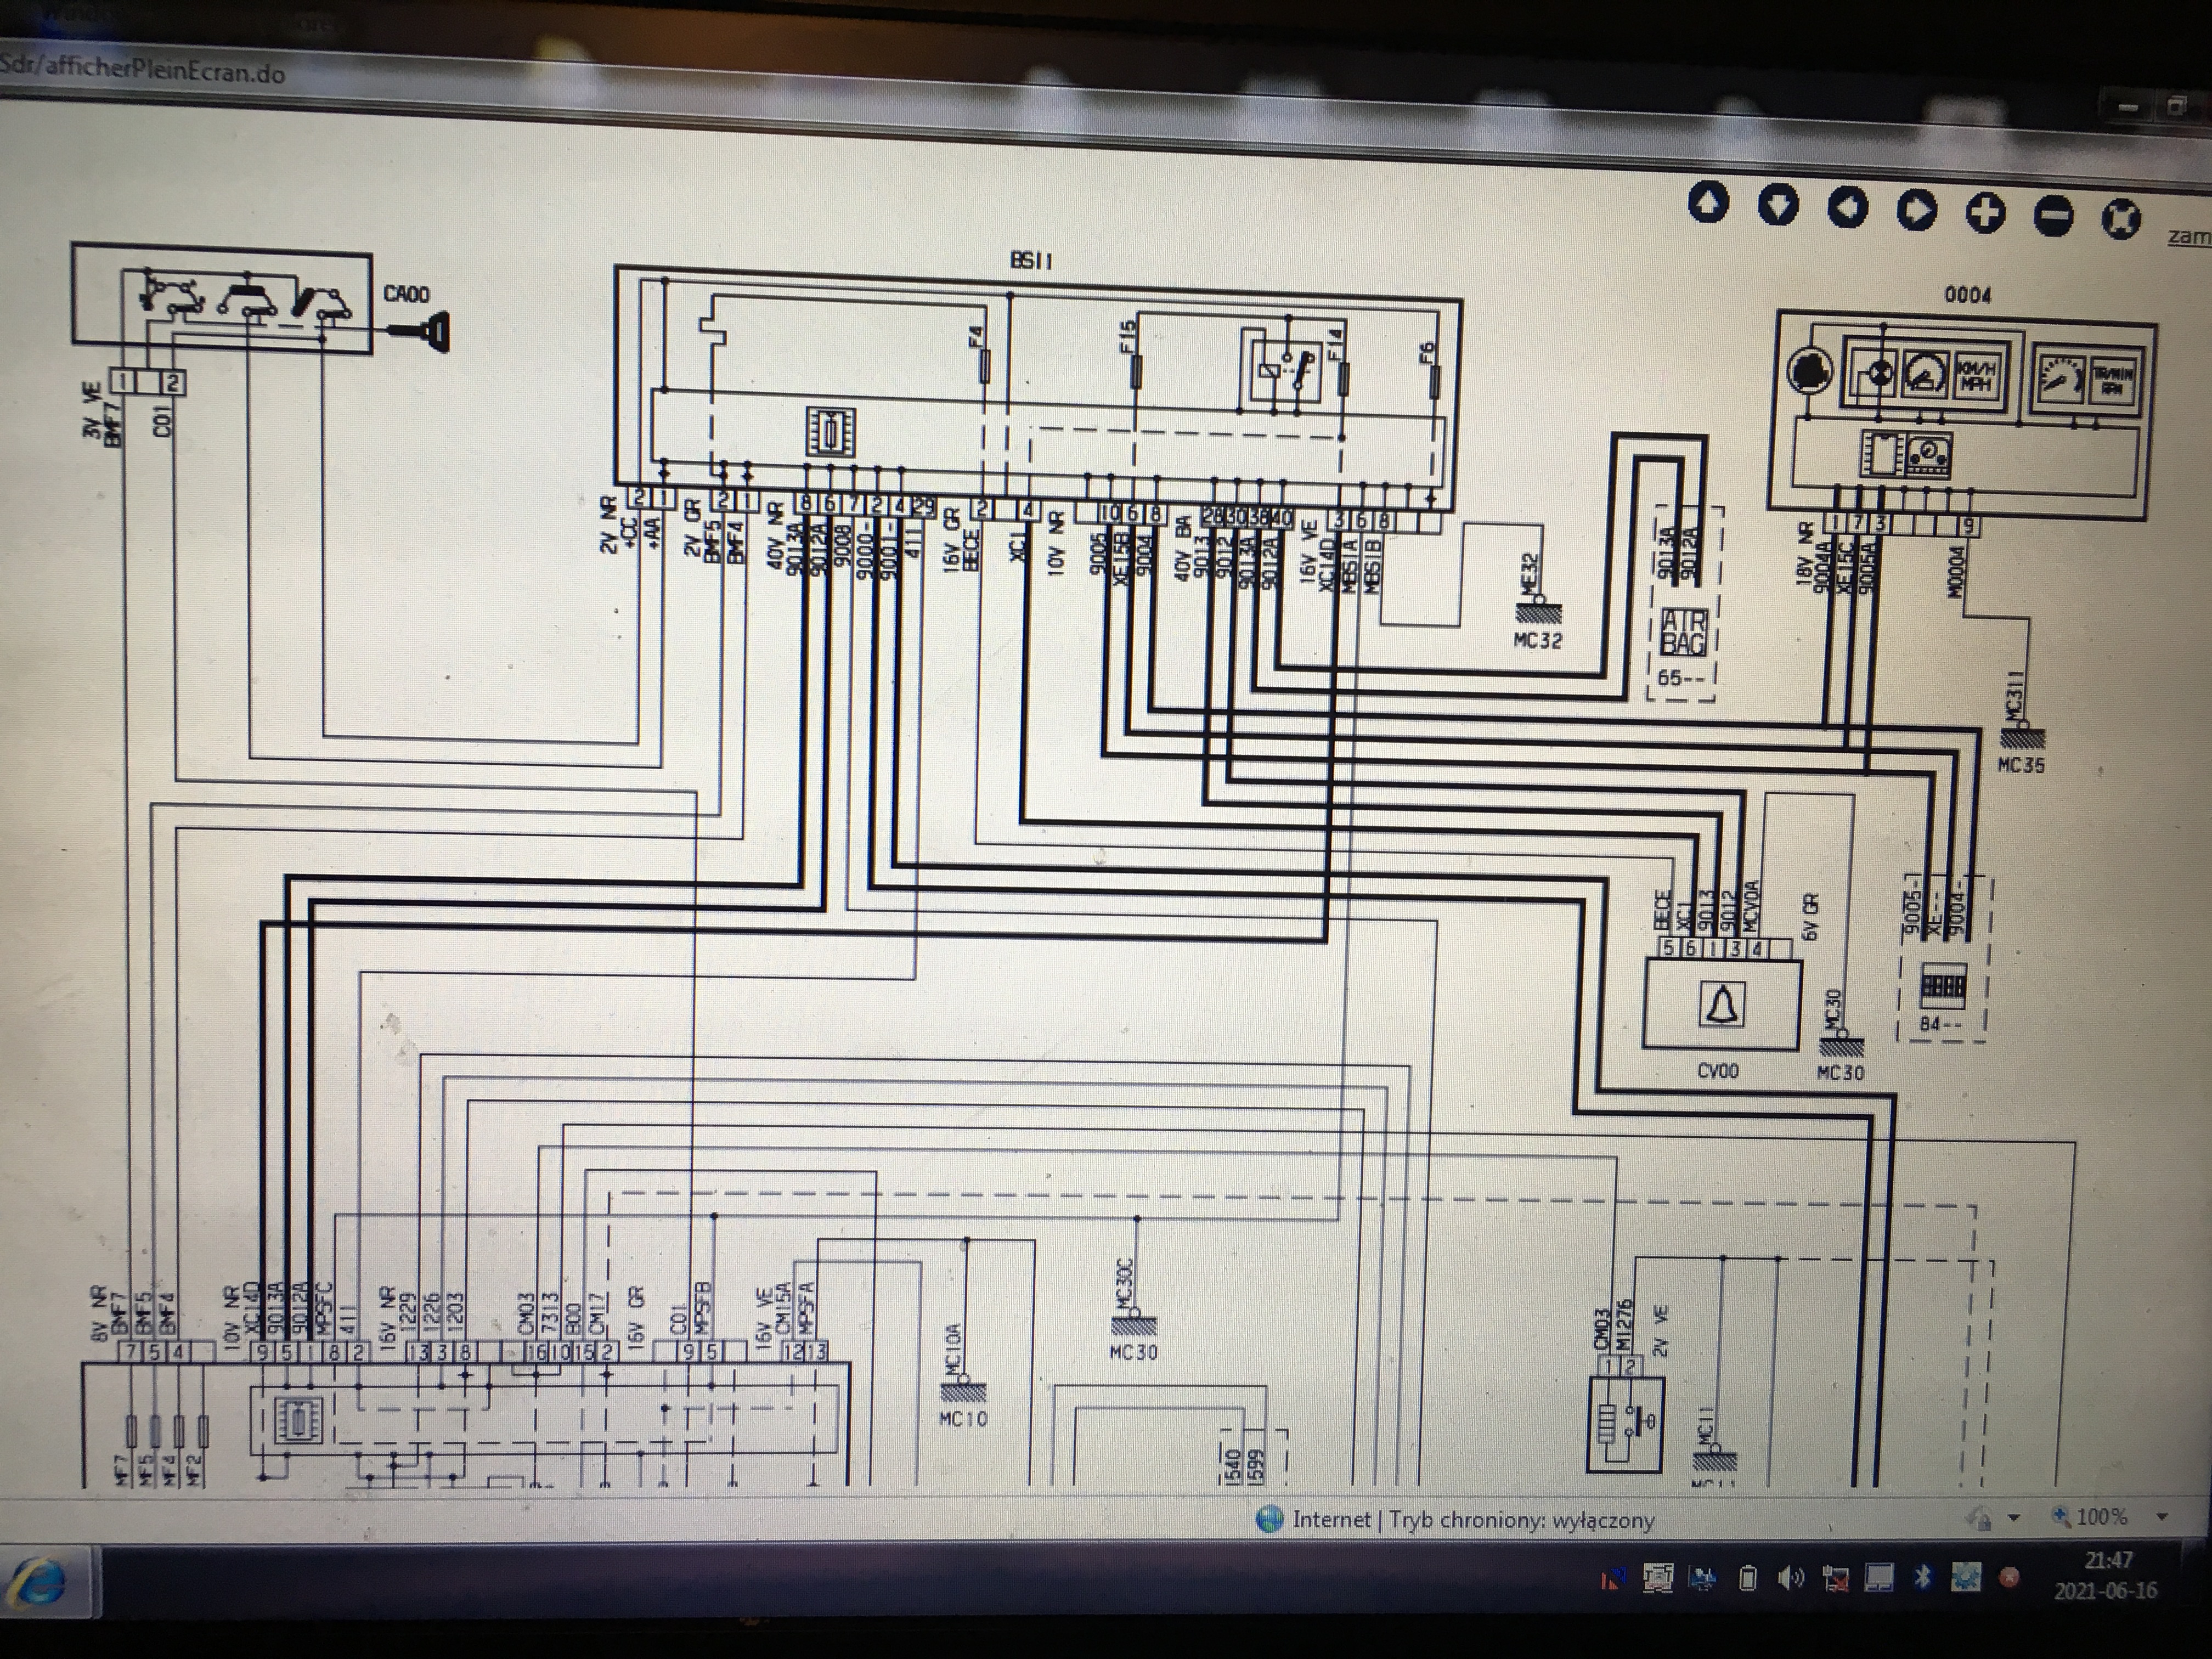The width and height of the screenshot is (2212, 1659).
Task: Click the battery tray icon
Action: (1748, 1579)
